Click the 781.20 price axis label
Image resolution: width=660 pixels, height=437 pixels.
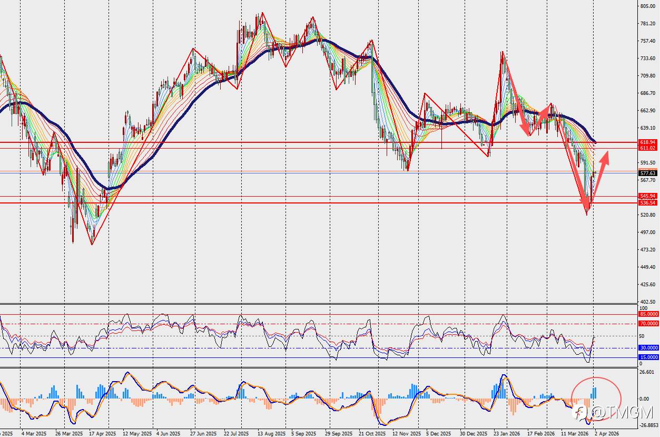tap(647, 24)
